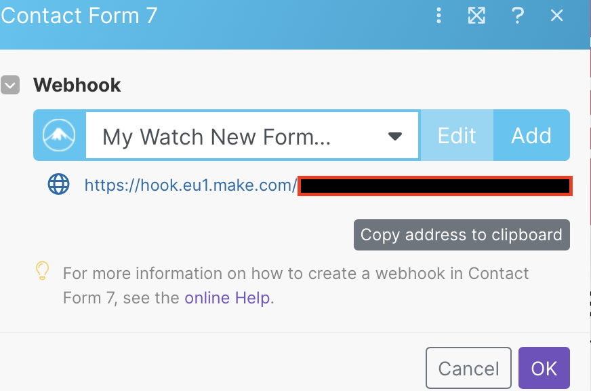
Task: Open the three-dot options menu
Action: (x=439, y=16)
